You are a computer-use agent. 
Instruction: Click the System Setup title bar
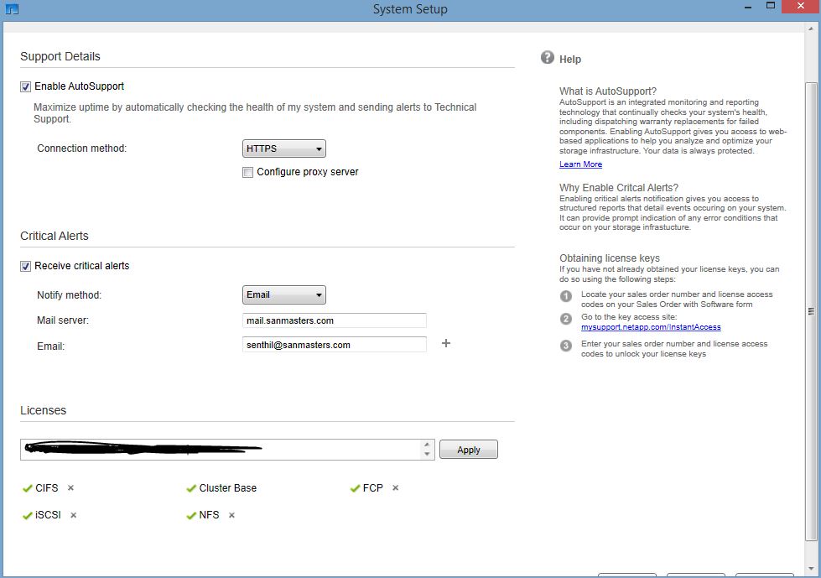(410, 8)
